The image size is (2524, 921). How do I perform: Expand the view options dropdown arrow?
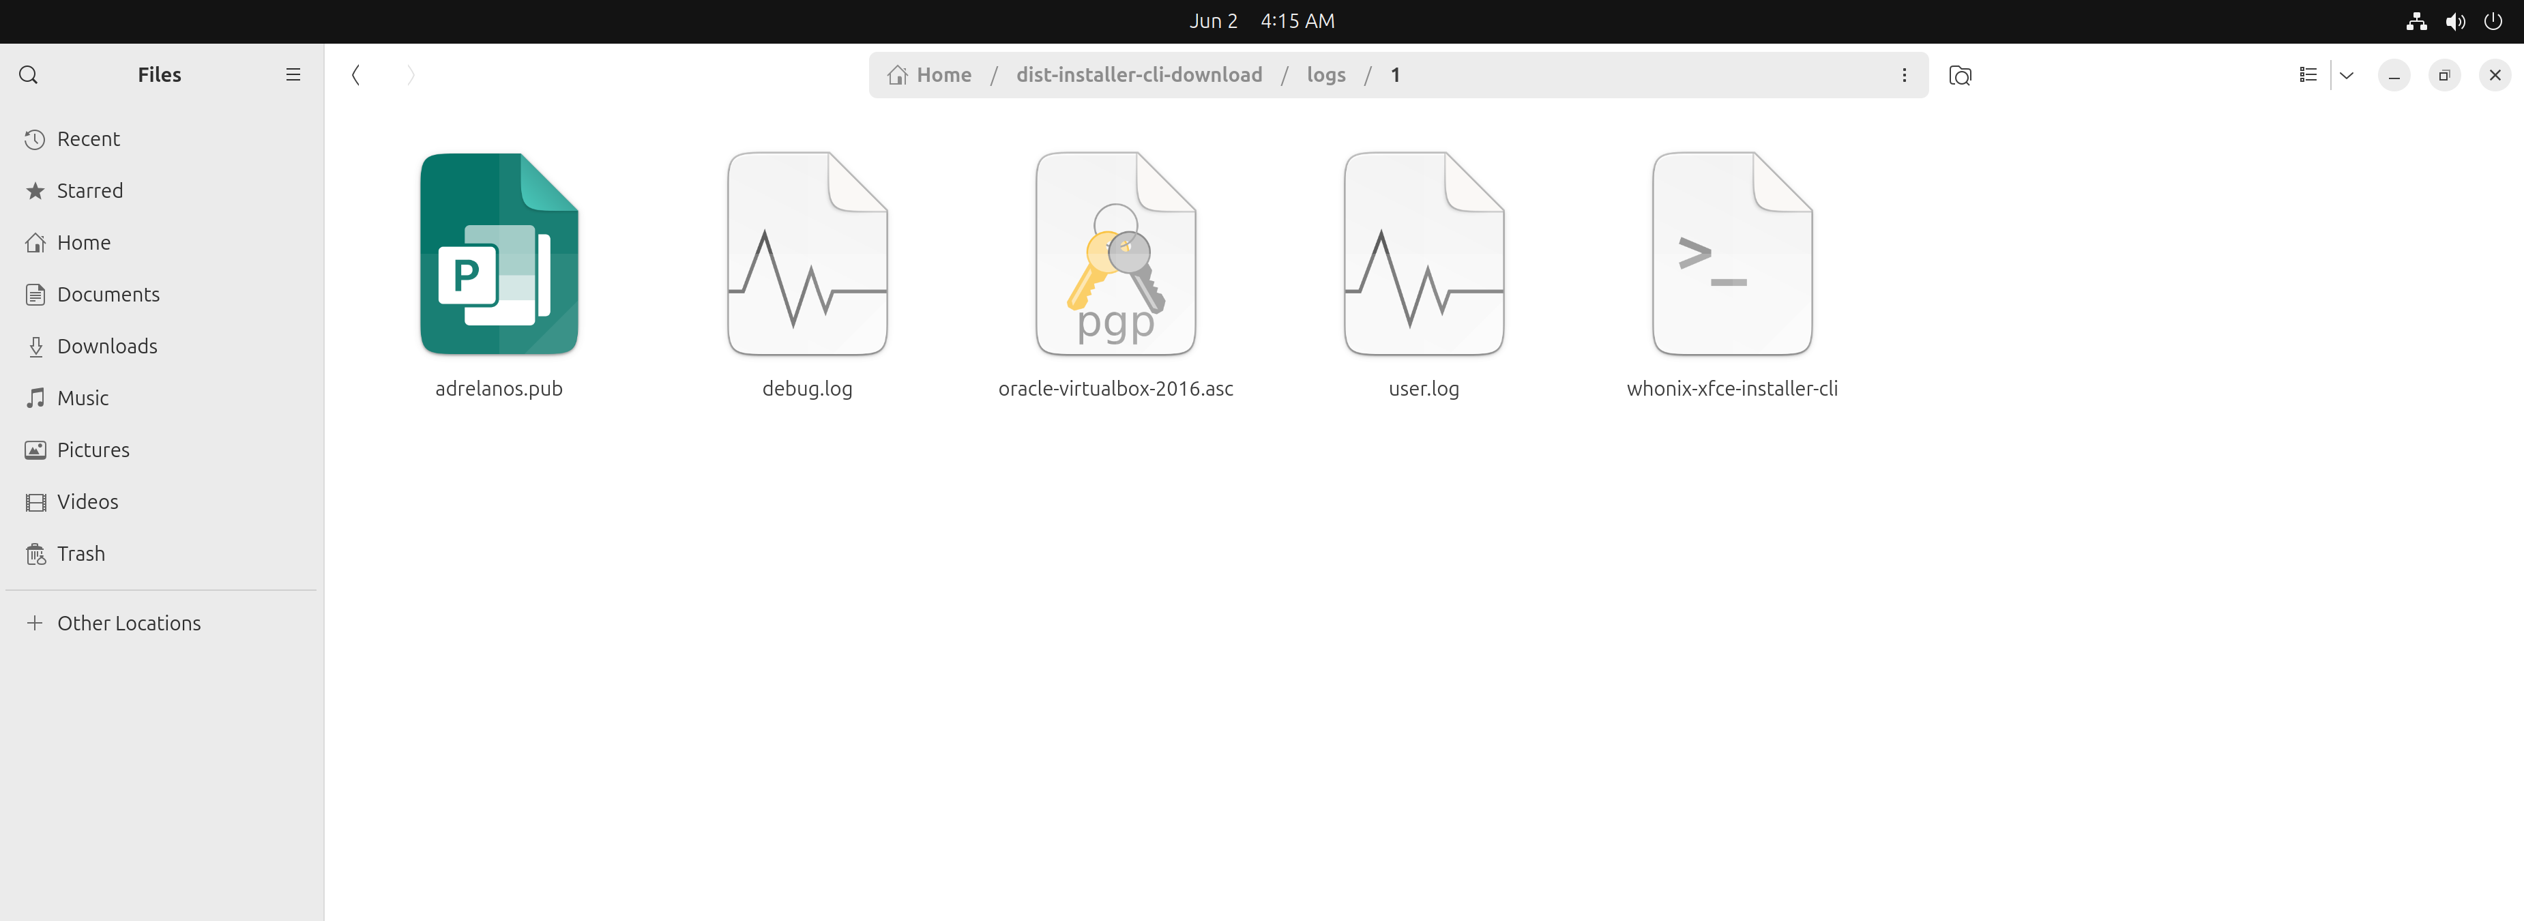2347,74
